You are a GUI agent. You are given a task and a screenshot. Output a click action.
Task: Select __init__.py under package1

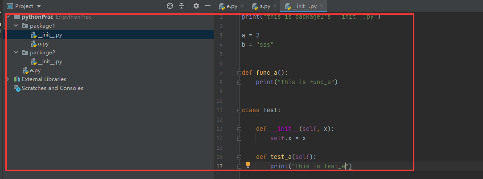click(50, 35)
